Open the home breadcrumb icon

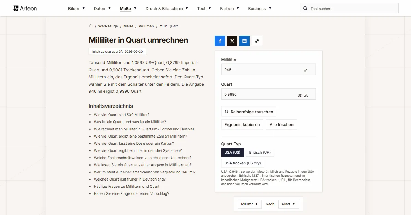(91, 26)
